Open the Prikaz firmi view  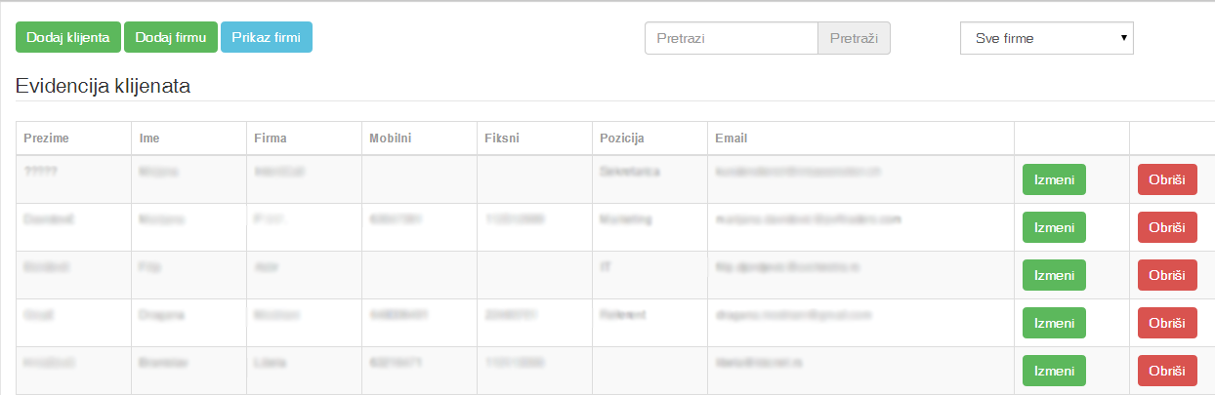(x=267, y=37)
